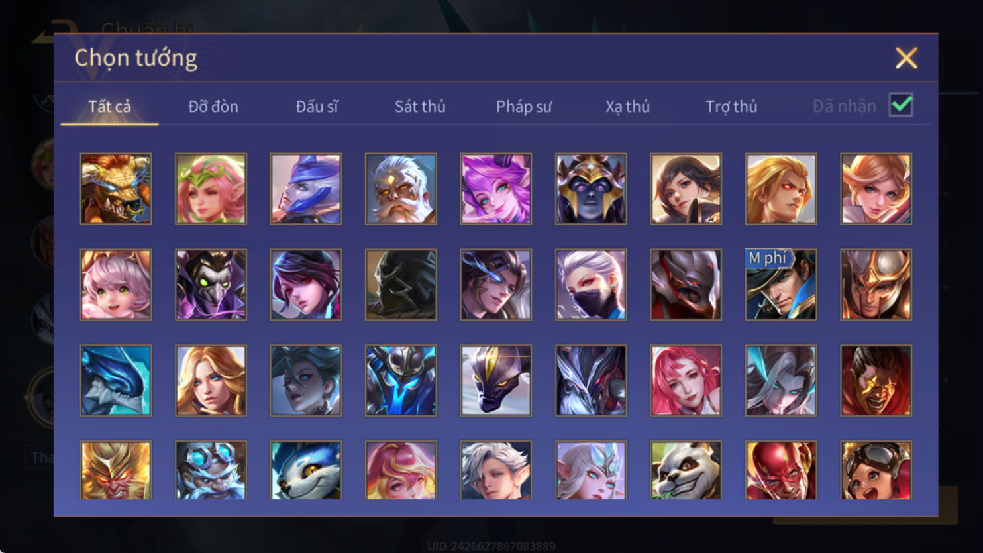Select the hero tagged M phí

click(781, 285)
